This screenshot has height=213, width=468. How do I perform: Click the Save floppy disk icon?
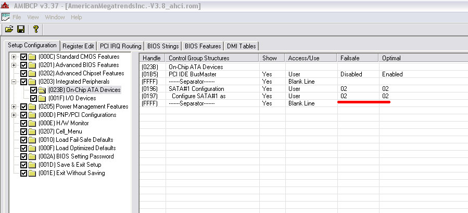[x=21, y=29]
